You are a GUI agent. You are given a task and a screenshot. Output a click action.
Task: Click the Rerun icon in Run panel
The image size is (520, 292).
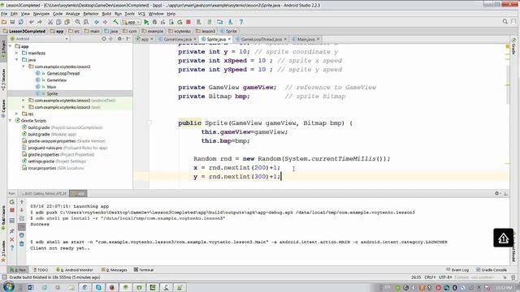coord(12,202)
